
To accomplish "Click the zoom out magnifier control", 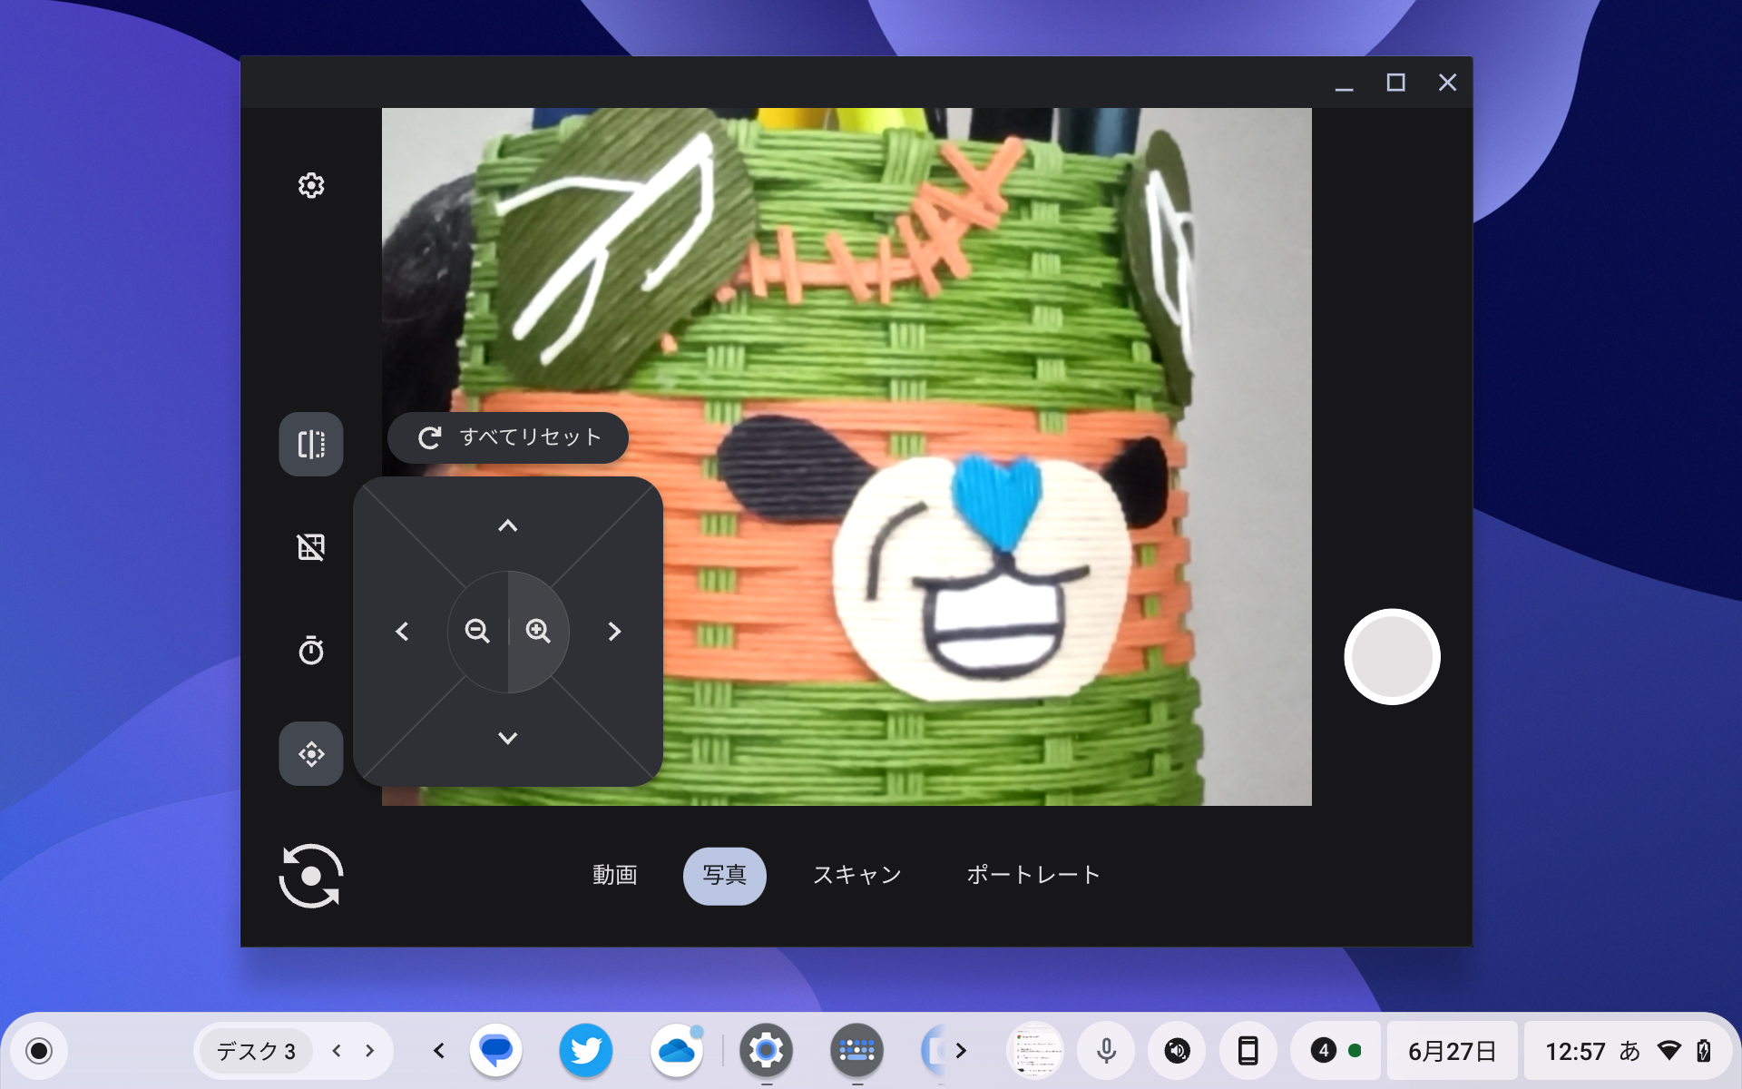I will 478,633.
